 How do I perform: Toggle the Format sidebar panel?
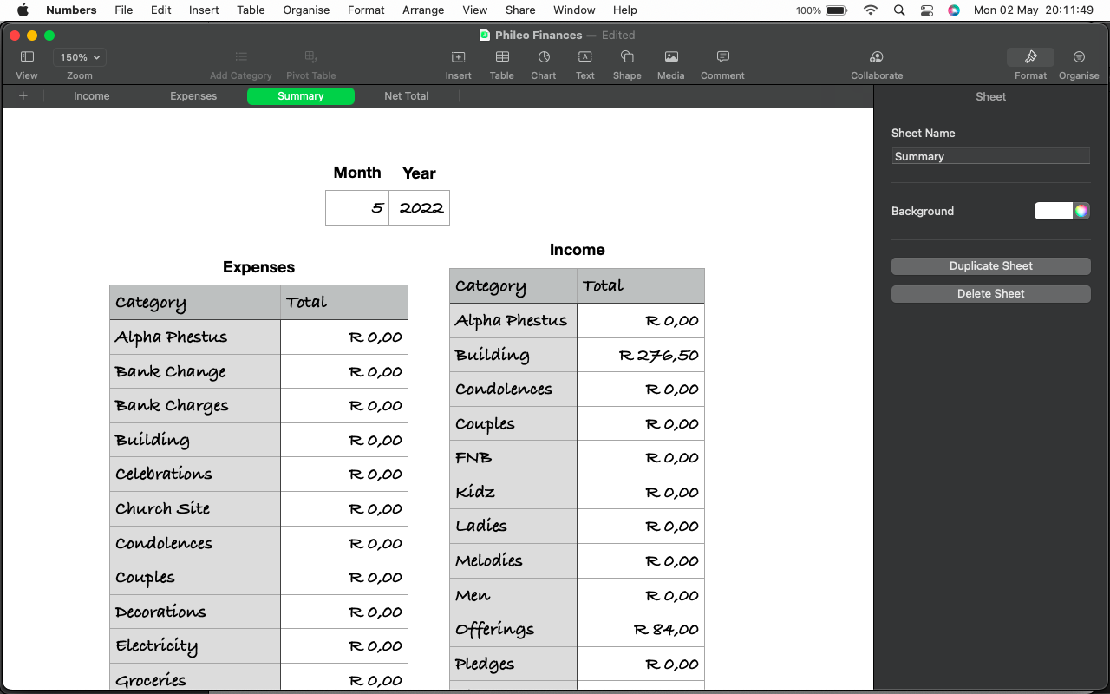(x=1030, y=57)
